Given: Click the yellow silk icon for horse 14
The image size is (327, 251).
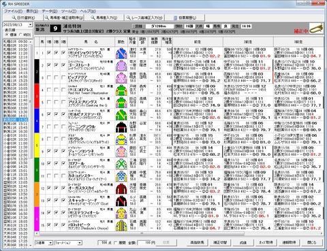Looking at the screenshot, I should tap(121, 213).
